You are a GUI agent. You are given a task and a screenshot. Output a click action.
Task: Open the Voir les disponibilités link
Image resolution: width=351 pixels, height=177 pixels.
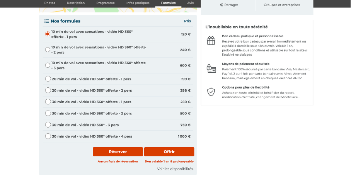(x=175, y=169)
